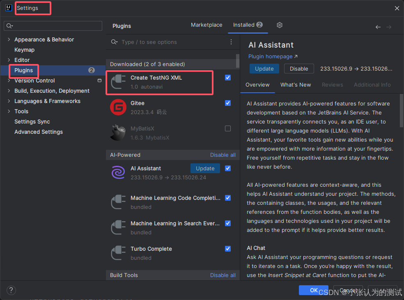
Task: Click the settings search magnifier icon
Action: coord(9,26)
